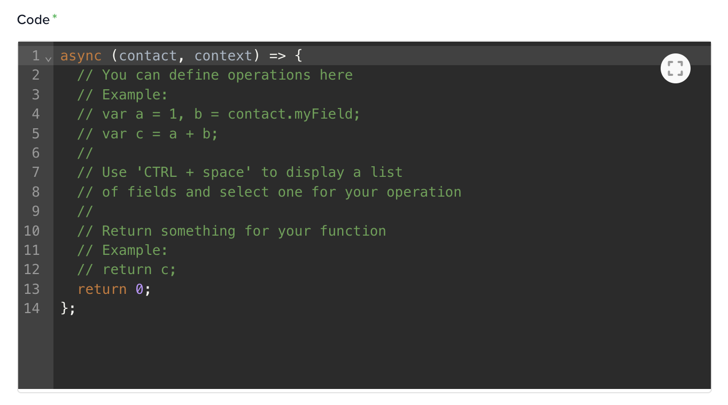Click the 'Code' field label
Image resolution: width=728 pixels, height=405 pixels.
[x=33, y=20]
